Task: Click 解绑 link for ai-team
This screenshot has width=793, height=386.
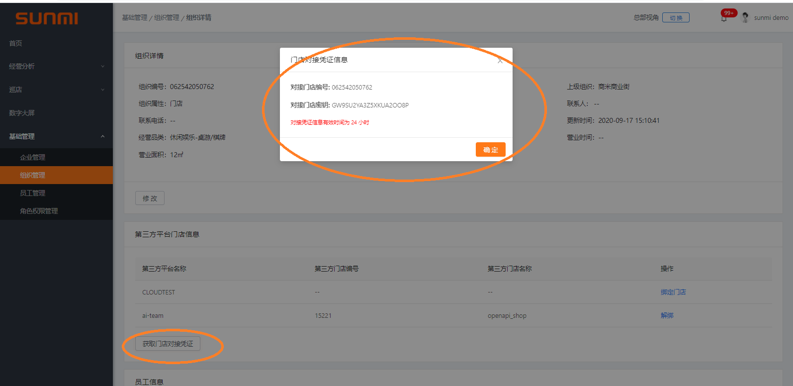Action: pos(667,315)
